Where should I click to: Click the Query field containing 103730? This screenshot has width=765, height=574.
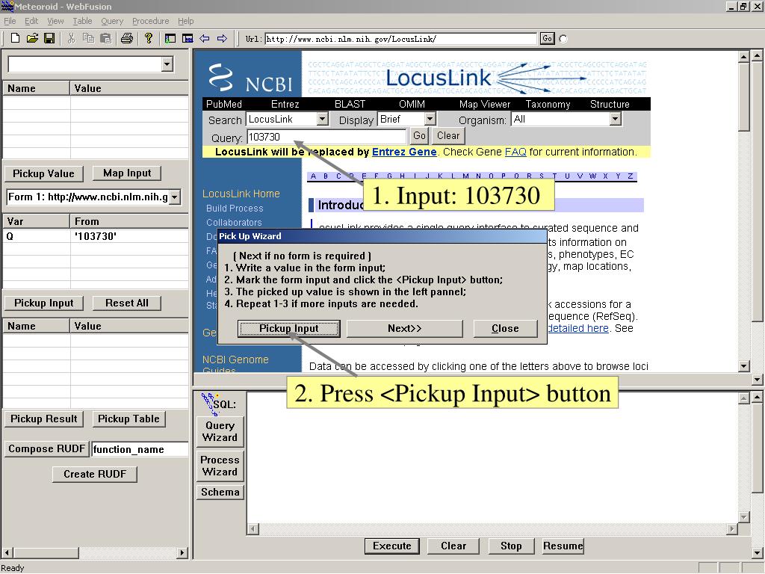point(326,138)
